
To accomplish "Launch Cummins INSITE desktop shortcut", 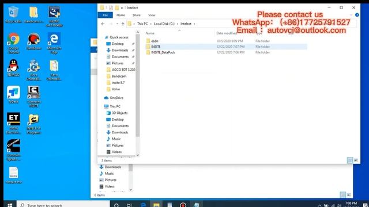I will [33, 97].
